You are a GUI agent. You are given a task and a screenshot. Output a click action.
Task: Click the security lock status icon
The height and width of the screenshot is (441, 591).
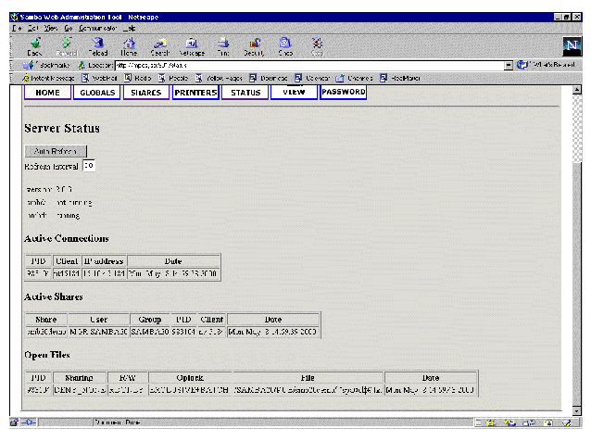(14, 422)
